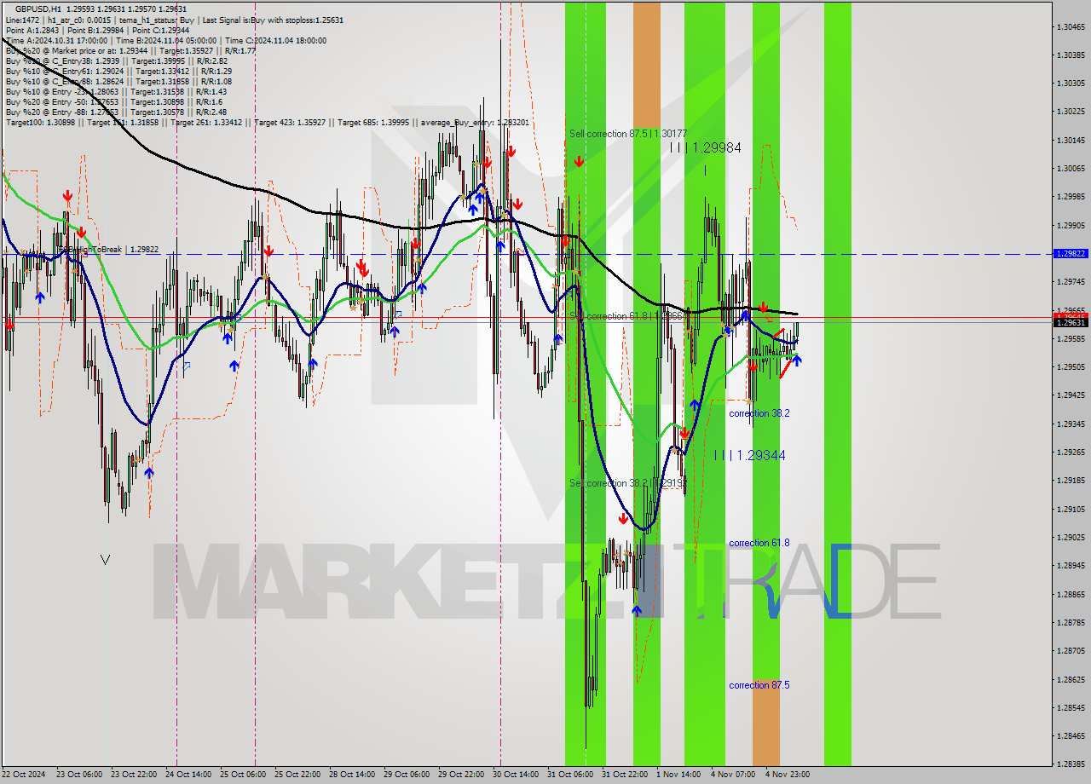Click the 1.29265 price axis label
Screen dimensions: 1091x784
point(1071,452)
